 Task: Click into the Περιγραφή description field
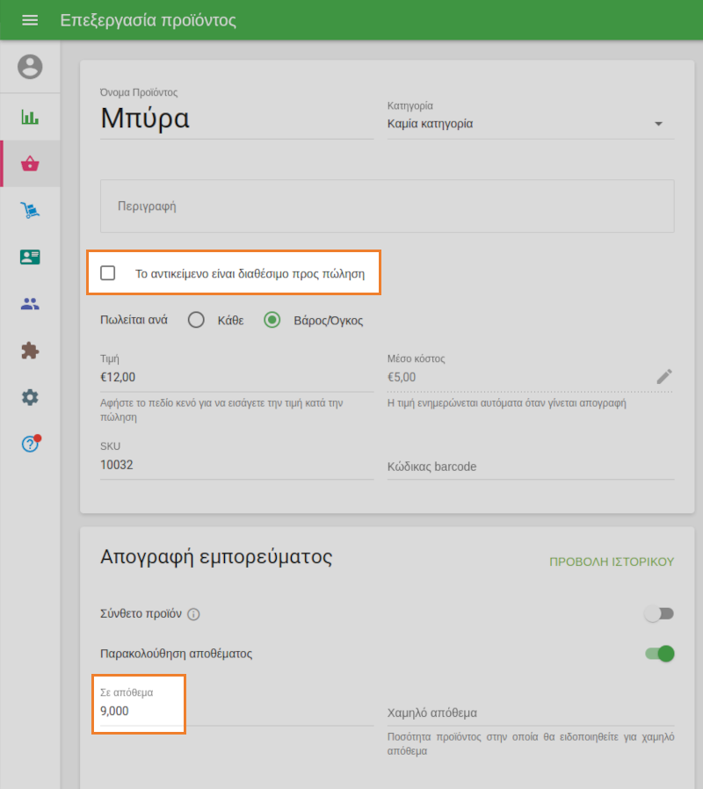pyautogui.click(x=387, y=206)
